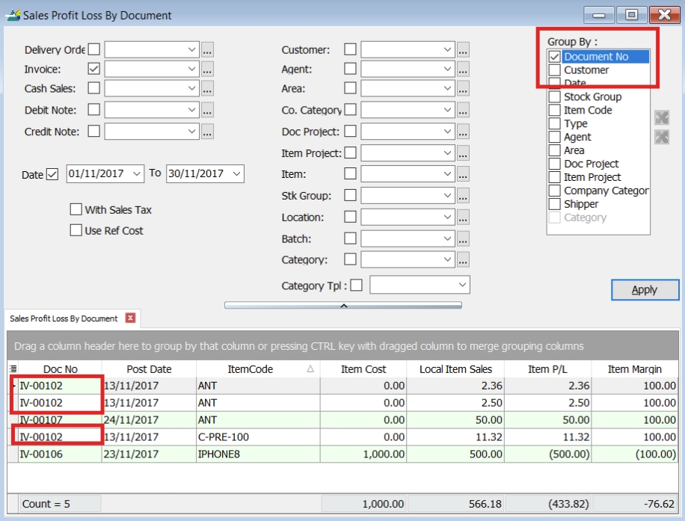Viewport: 685px width, 521px height.
Task: Enable the With Sales Tax checkbox
Action: pos(76,210)
